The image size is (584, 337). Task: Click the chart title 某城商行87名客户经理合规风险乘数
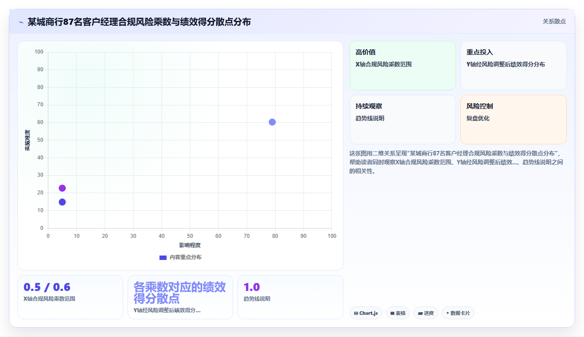point(139,22)
